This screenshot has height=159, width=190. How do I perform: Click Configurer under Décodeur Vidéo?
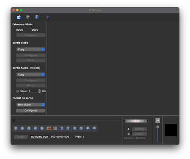[31, 35]
